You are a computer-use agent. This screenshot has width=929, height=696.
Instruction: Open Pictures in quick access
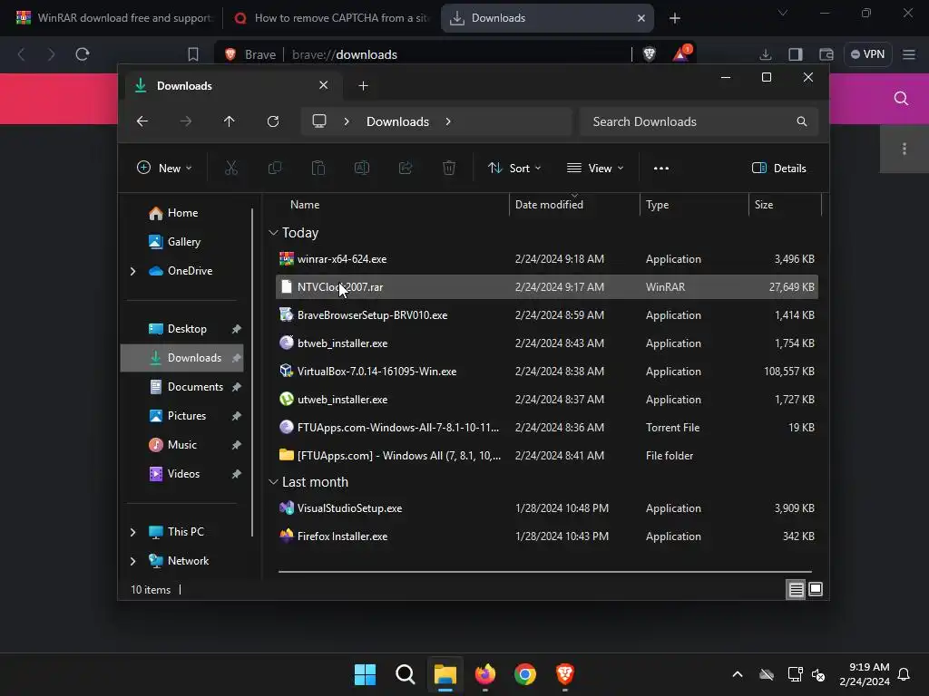pyautogui.click(x=187, y=416)
